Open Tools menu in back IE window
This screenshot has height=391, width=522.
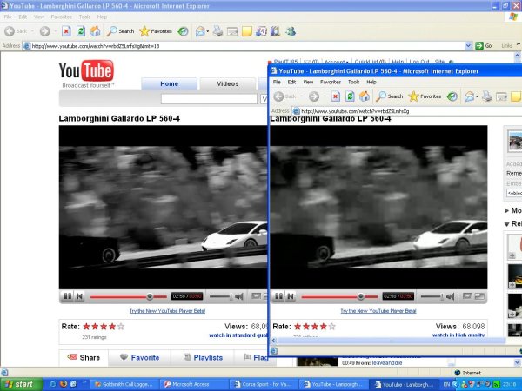point(84,17)
